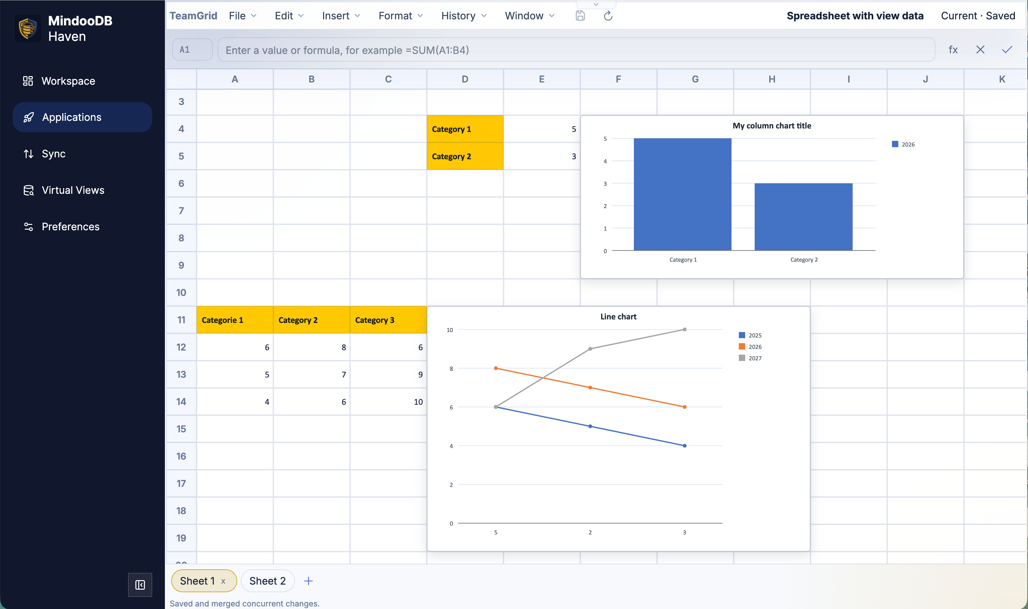Screen dimensions: 1028x609
Task: Open the Insert menu dropdown
Action: pyautogui.click(x=341, y=16)
